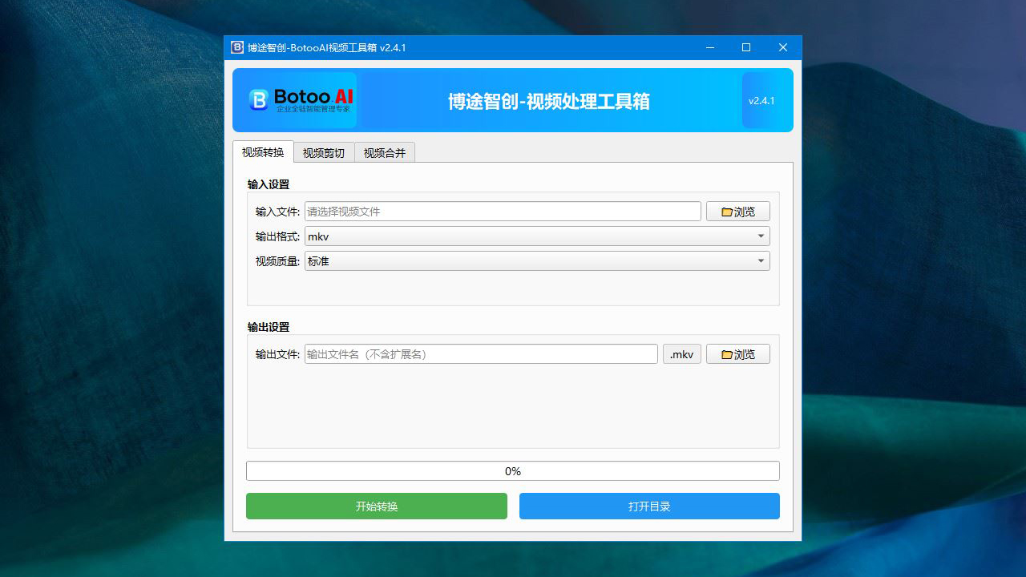Click the 浏览 button for the output file

pyautogui.click(x=737, y=353)
